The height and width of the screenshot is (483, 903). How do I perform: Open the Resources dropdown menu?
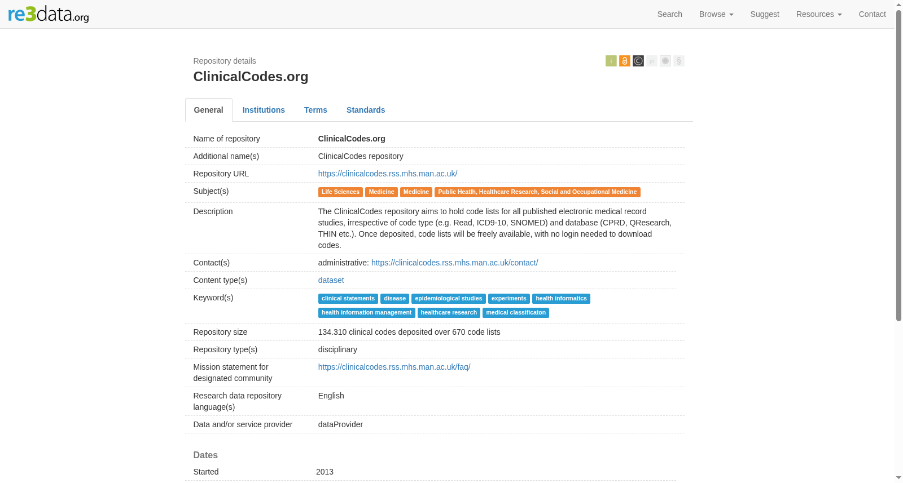pyautogui.click(x=819, y=14)
